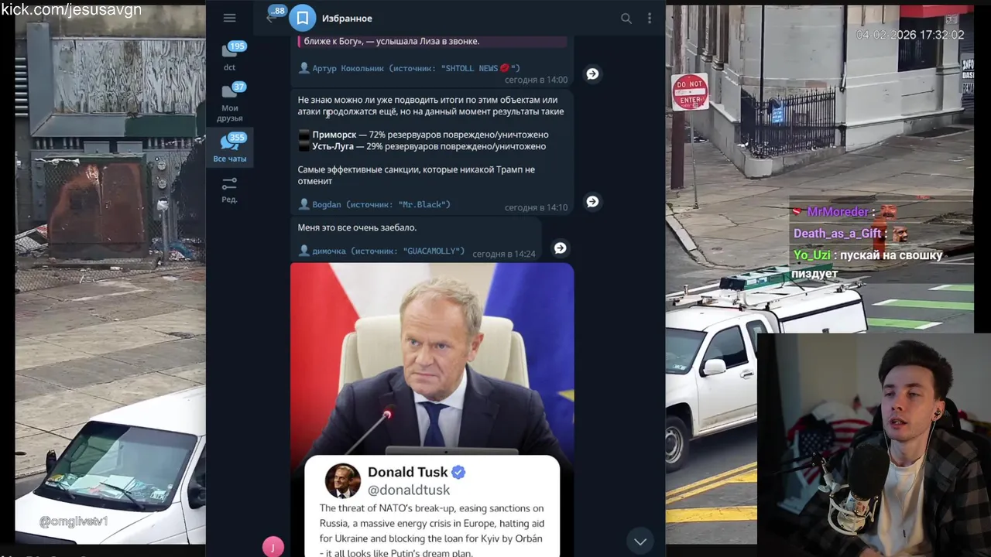Forward the димочка message via arrow
This screenshot has height=557, width=991.
561,248
